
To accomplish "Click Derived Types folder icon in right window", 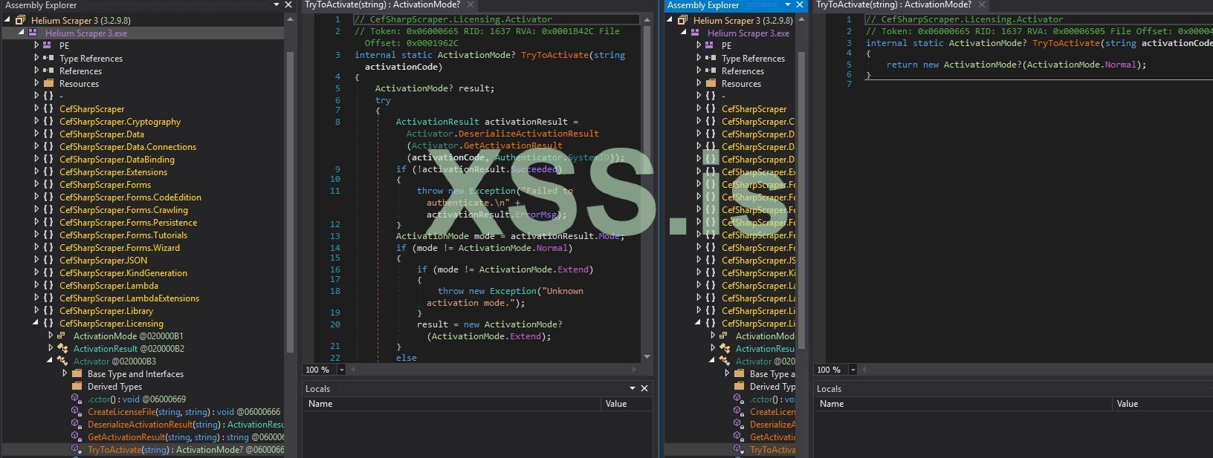I will point(738,387).
